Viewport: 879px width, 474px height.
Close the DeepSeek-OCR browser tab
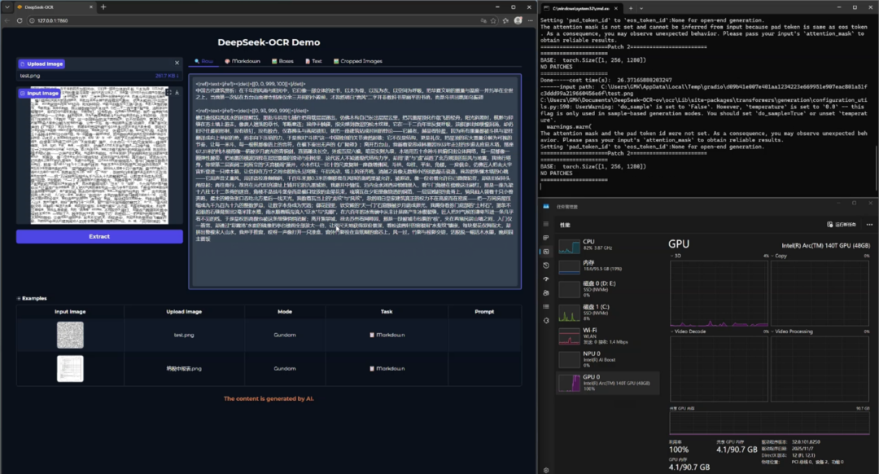[x=91, y=7]
